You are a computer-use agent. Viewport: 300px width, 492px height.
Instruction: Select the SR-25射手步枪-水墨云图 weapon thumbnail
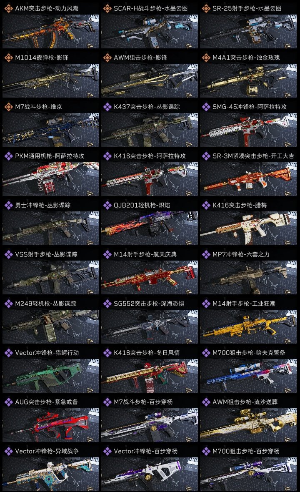point(248,31)
